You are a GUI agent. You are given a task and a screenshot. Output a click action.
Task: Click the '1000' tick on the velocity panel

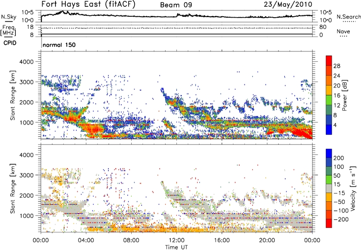coord(27,216)
